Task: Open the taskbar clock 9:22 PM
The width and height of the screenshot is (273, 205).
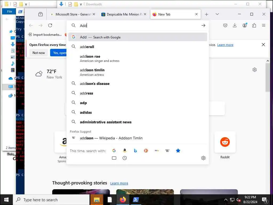Action: coord(250,200)
